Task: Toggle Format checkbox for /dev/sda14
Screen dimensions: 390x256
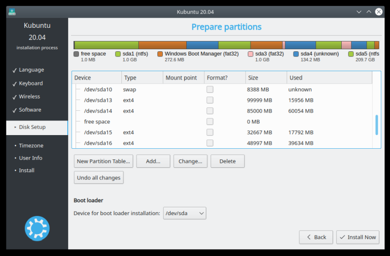Action: pyautogui.click(x=210, y=111)
